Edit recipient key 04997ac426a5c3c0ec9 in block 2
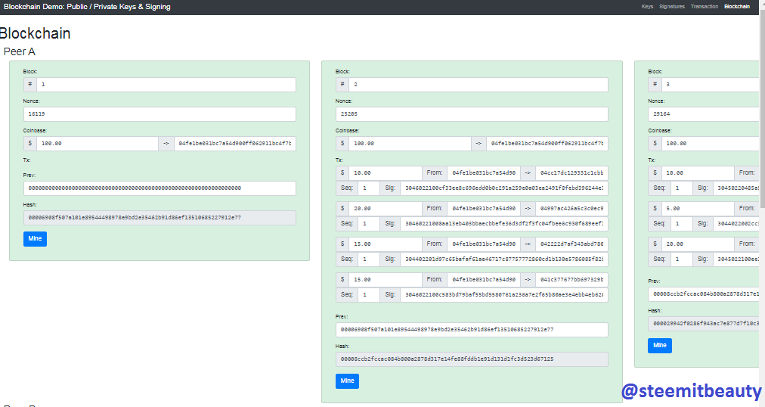The height and width of the screenshot is (407, 765). pyautogui.click(x=571, y=208)
